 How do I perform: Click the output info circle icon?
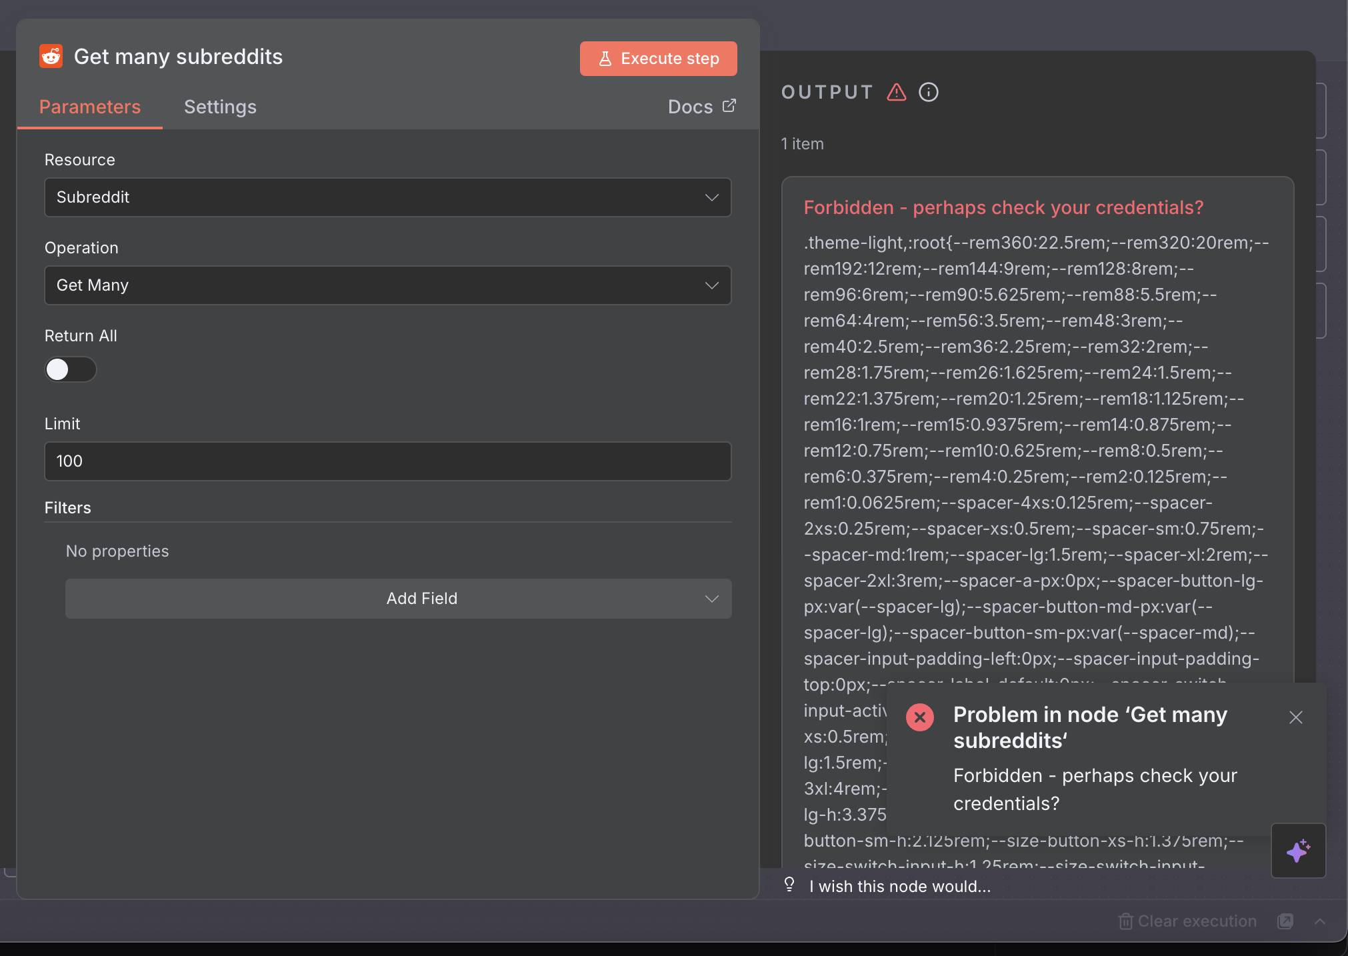coord(929,92)
